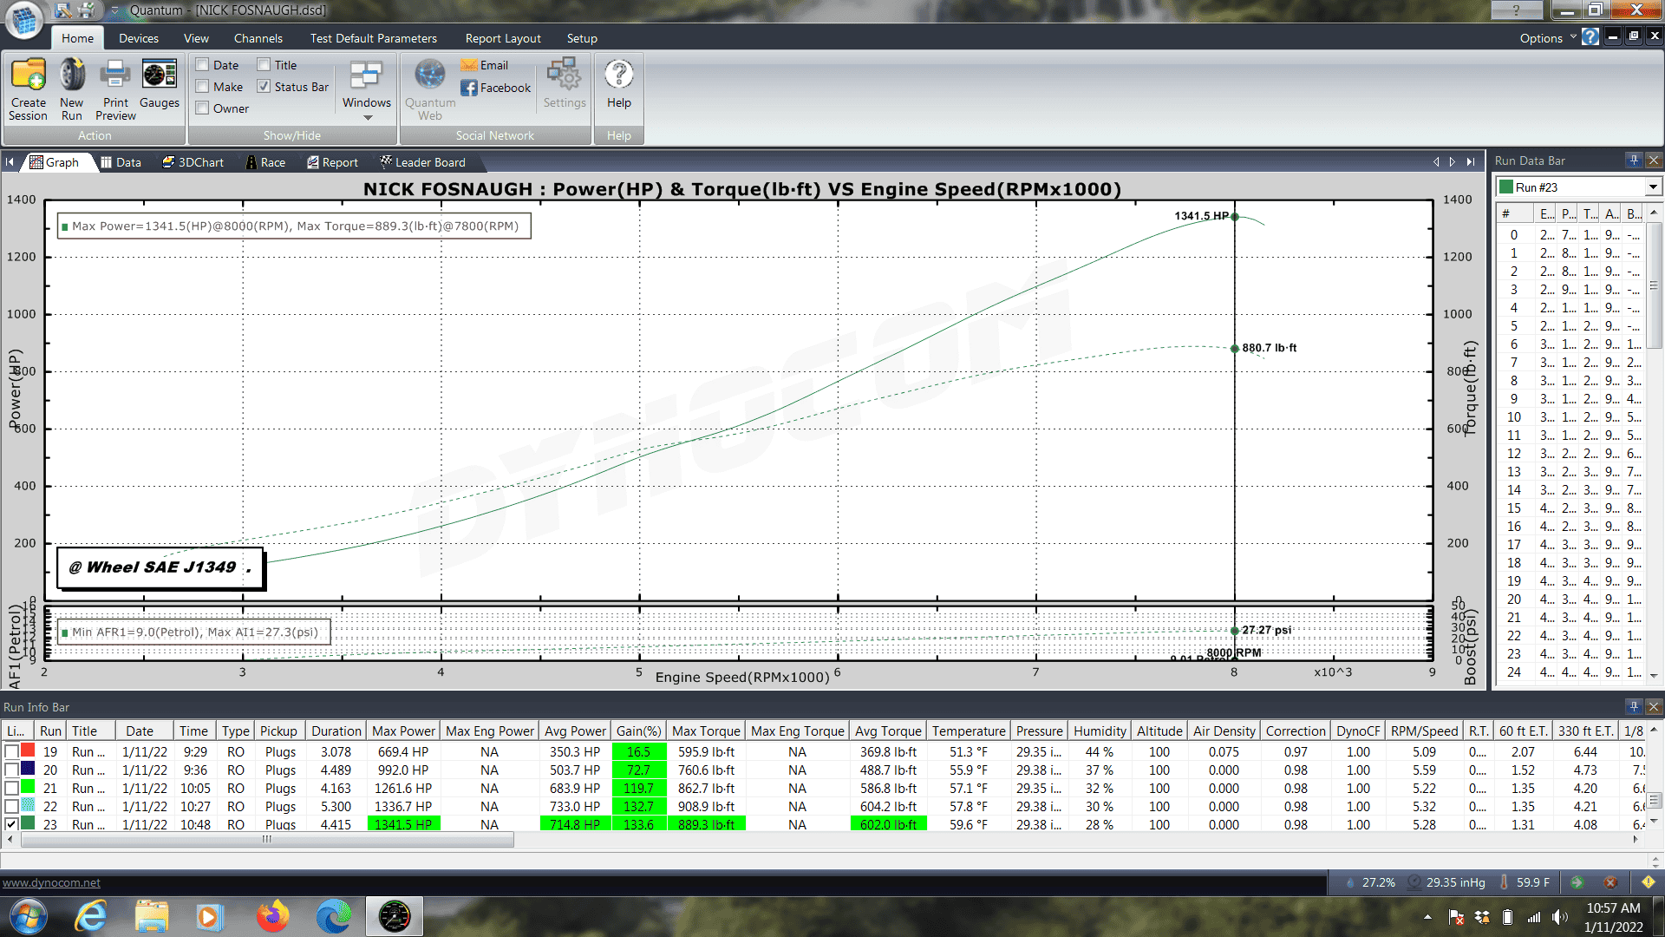
Task: Open Quantum Web icon
Action: pyautogui.click(x=429, y=88)
